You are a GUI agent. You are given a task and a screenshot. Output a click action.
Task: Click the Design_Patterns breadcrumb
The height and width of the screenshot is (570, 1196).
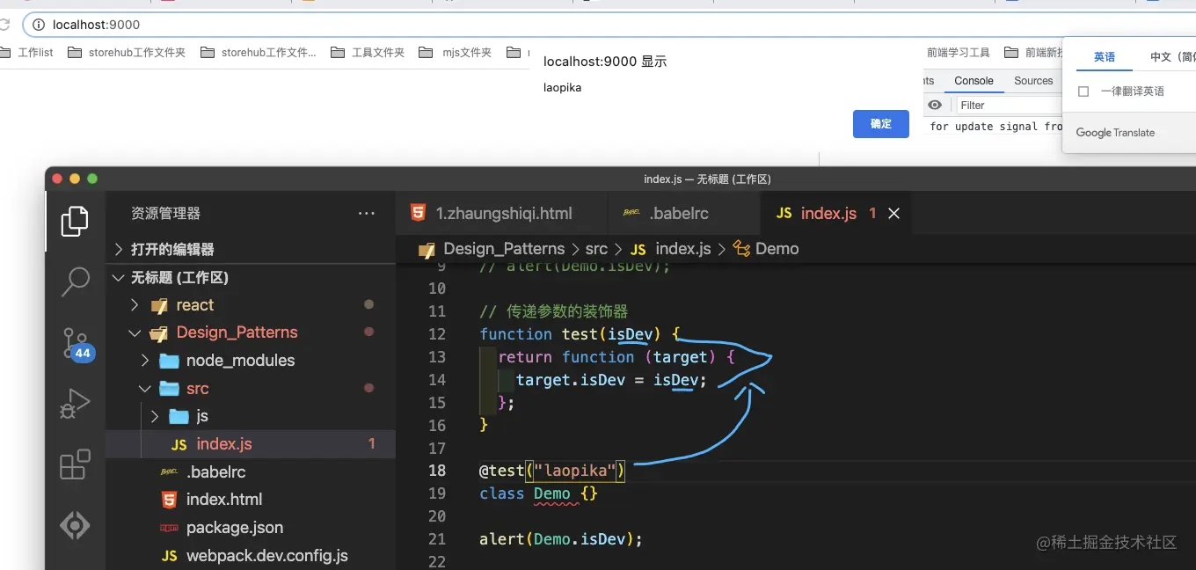(x=504, y=249)
